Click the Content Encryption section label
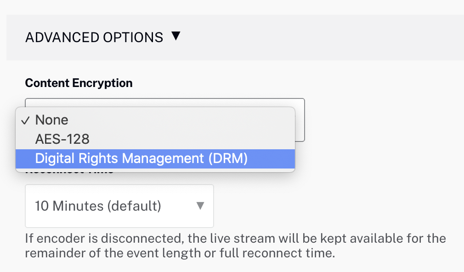 pyautogui.click(x=79, y=83)
